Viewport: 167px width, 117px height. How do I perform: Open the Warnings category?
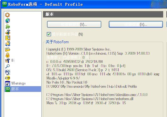[x=15, y=83]
